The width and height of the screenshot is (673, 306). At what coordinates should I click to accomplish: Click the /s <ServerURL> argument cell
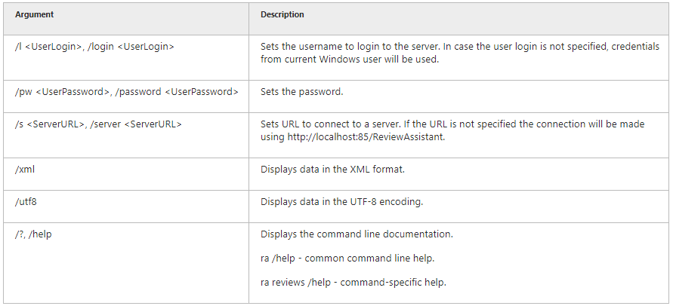click(126, 135)
